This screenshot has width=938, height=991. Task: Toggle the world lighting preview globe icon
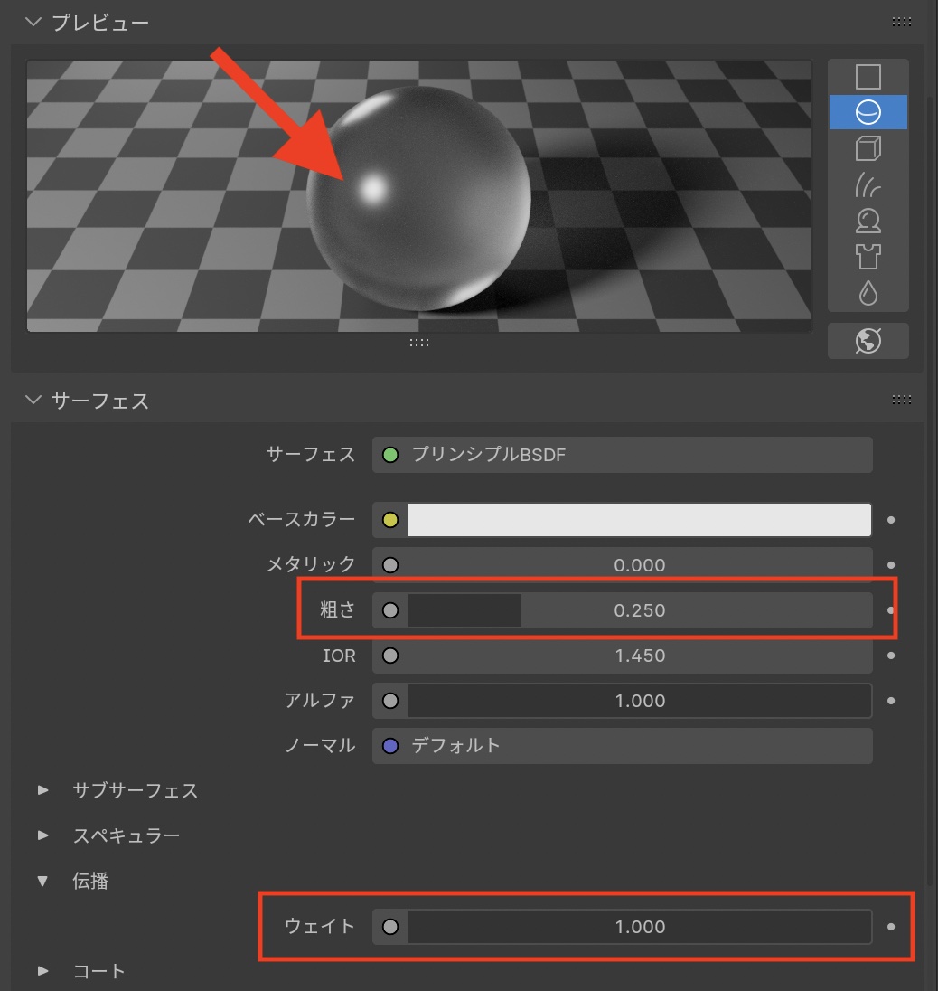[x=868, y=341]
